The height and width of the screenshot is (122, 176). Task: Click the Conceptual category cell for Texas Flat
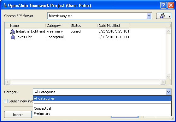pyautogui.click(x=55, y=37)
